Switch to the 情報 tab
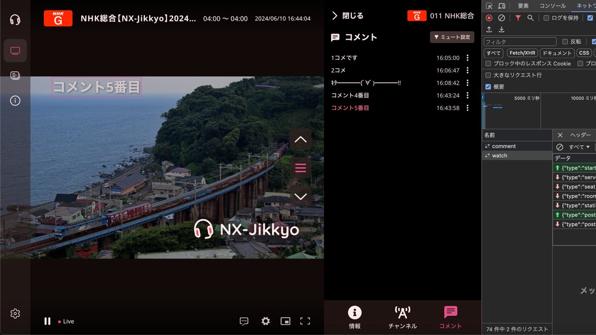This screenshot has width=596, height=335. (355, 318)
